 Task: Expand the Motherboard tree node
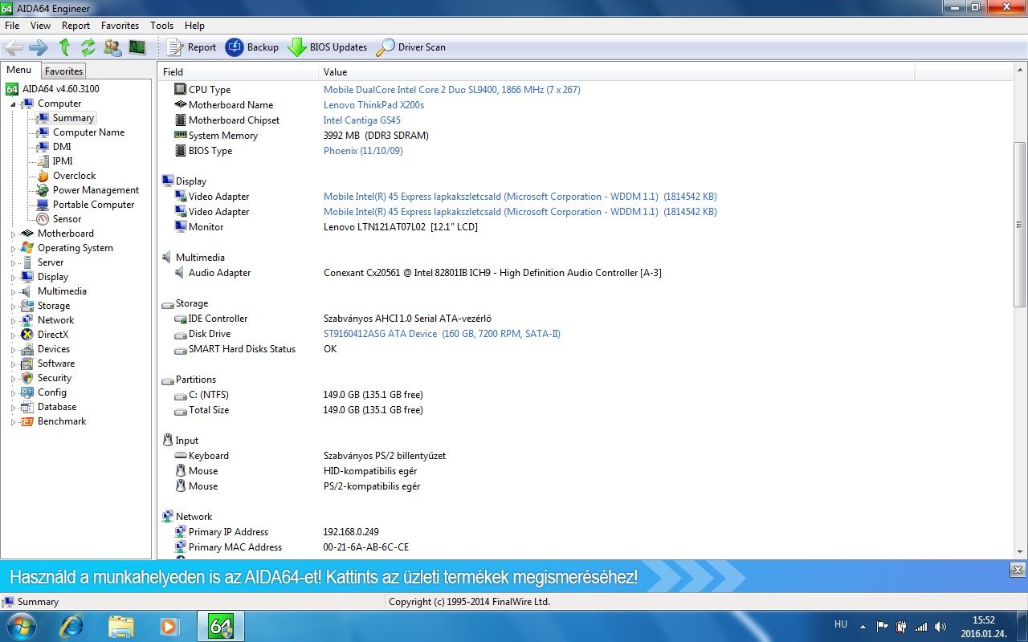[x=13, y=234]
